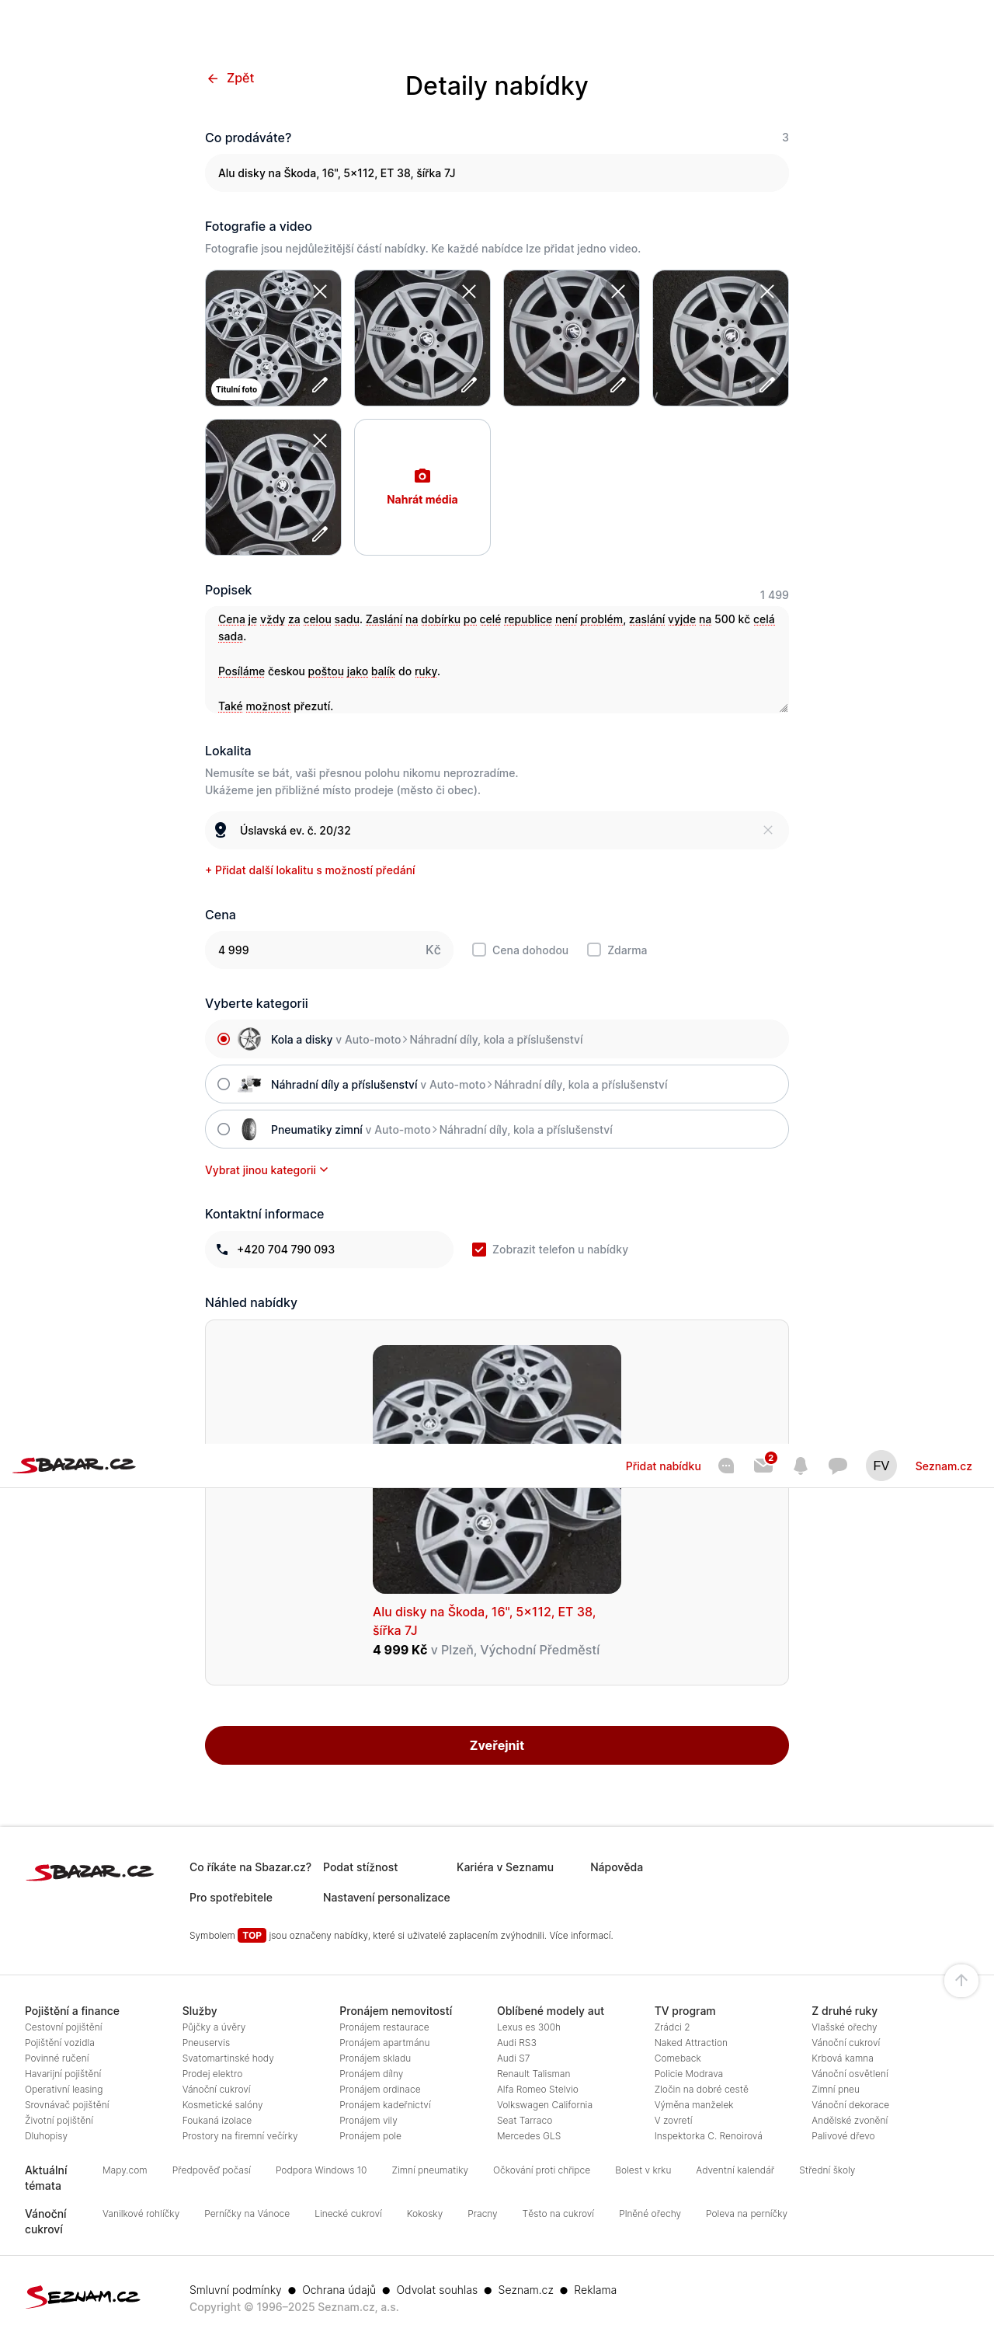Open Přidat nabídku in header
Image resolution: width=994 pixels, height=2339 pixels.
(662, 1466)
